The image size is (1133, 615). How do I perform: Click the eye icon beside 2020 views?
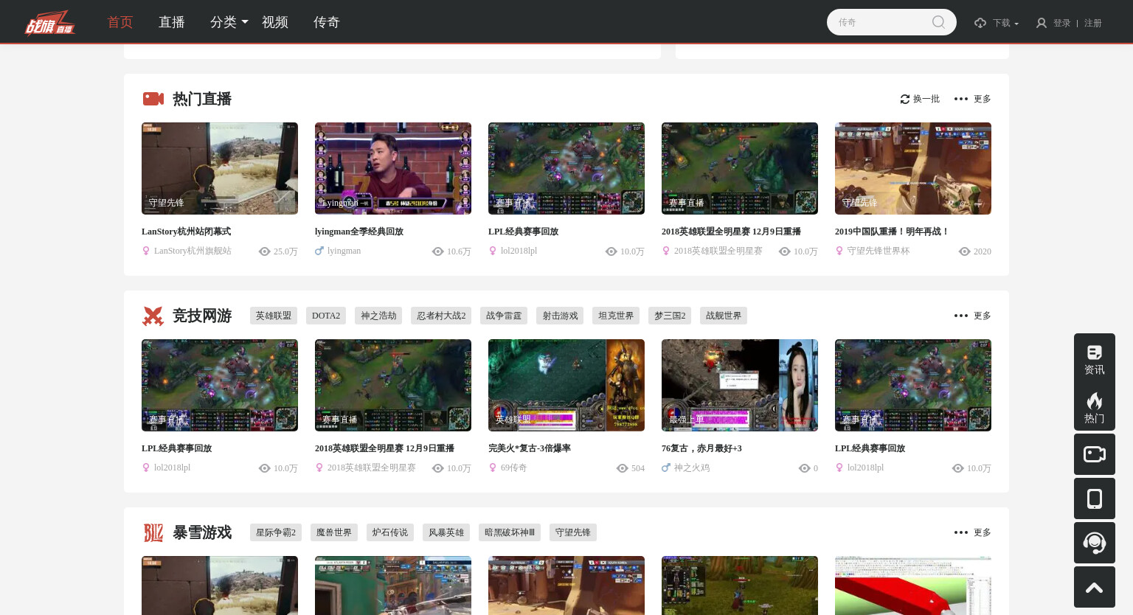964,251
